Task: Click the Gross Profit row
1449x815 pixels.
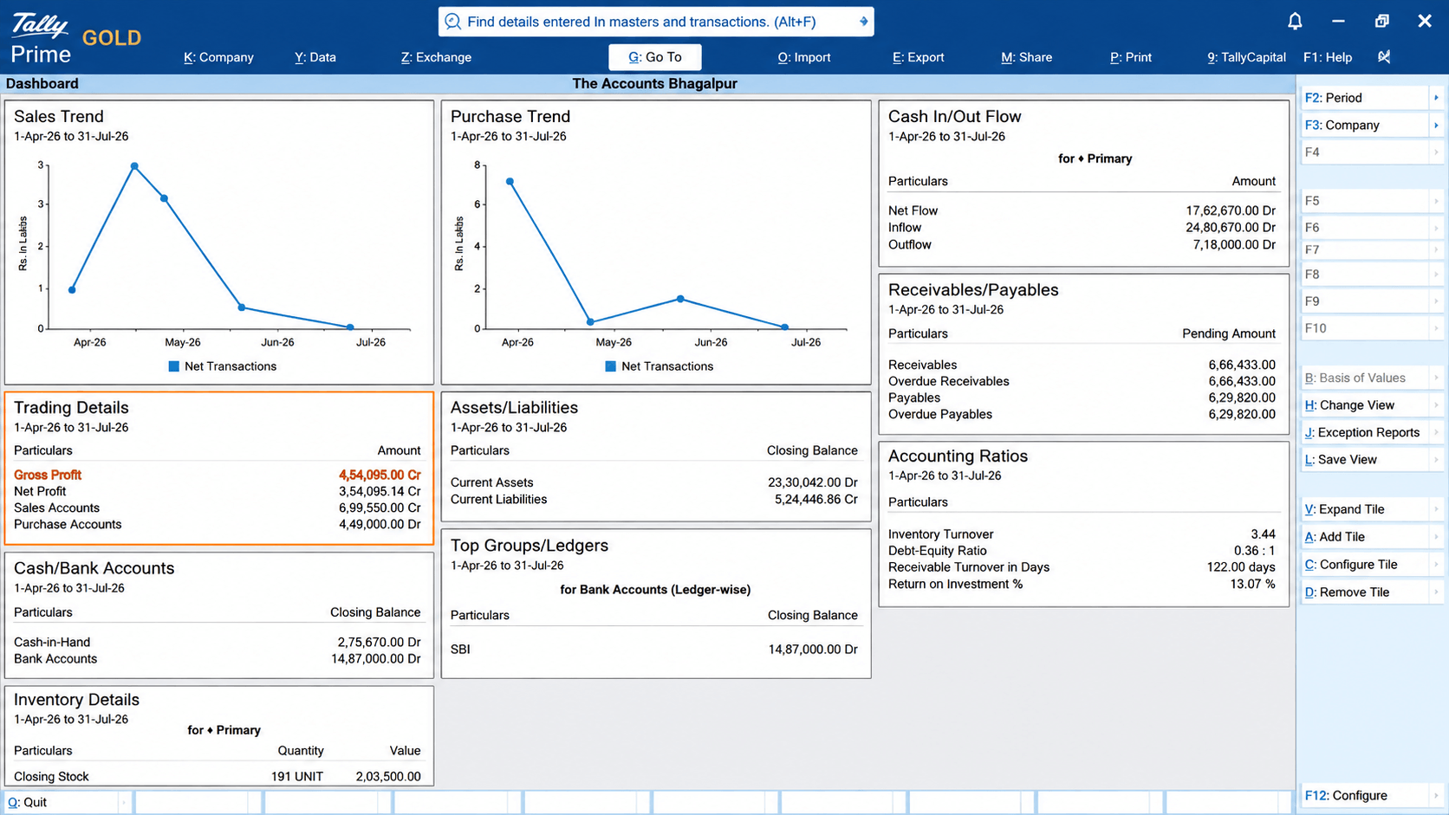Action: click(218, 475)
